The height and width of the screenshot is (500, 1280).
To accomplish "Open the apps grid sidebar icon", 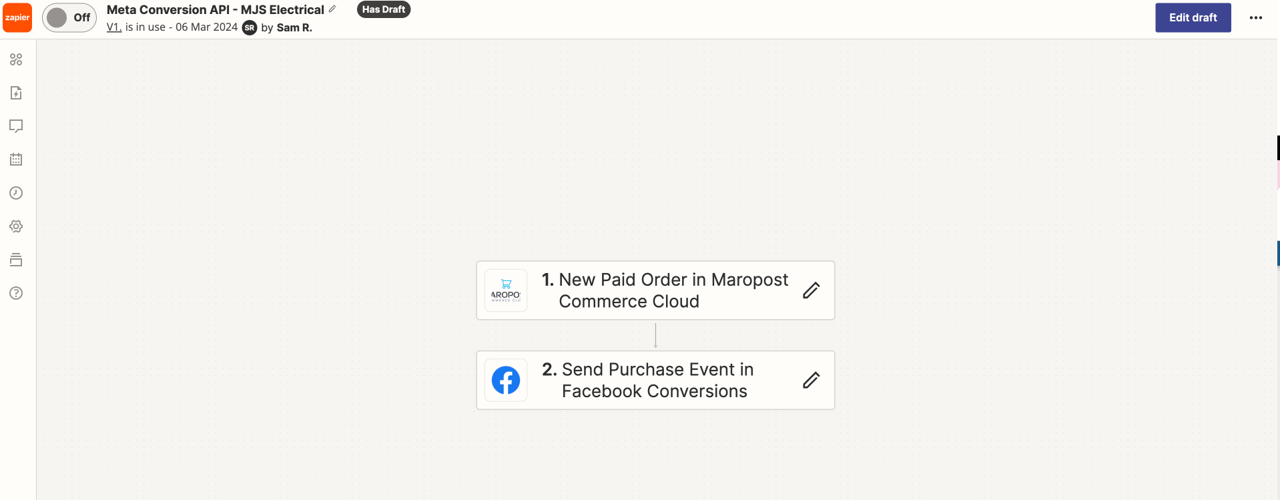I will (x=16, y=59).
